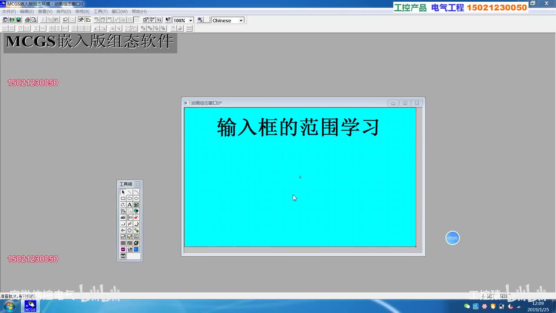The height and width of the screenshot is (313, 556).
Task: Click the blue 00:00 recorder timer bubble
Action: 453,238
